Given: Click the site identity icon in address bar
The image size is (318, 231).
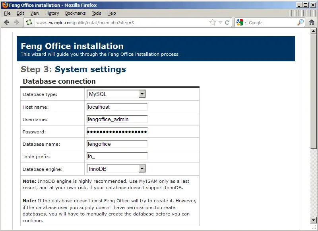Looking at the screenshot, I should (x=29, y=22).
